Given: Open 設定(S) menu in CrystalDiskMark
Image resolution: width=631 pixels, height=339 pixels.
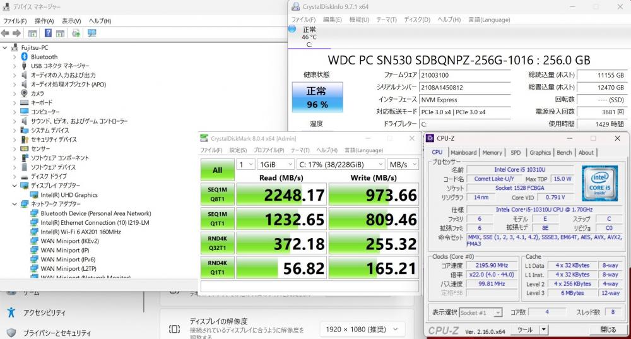Looking at the screenshot, I should point(238,150).
